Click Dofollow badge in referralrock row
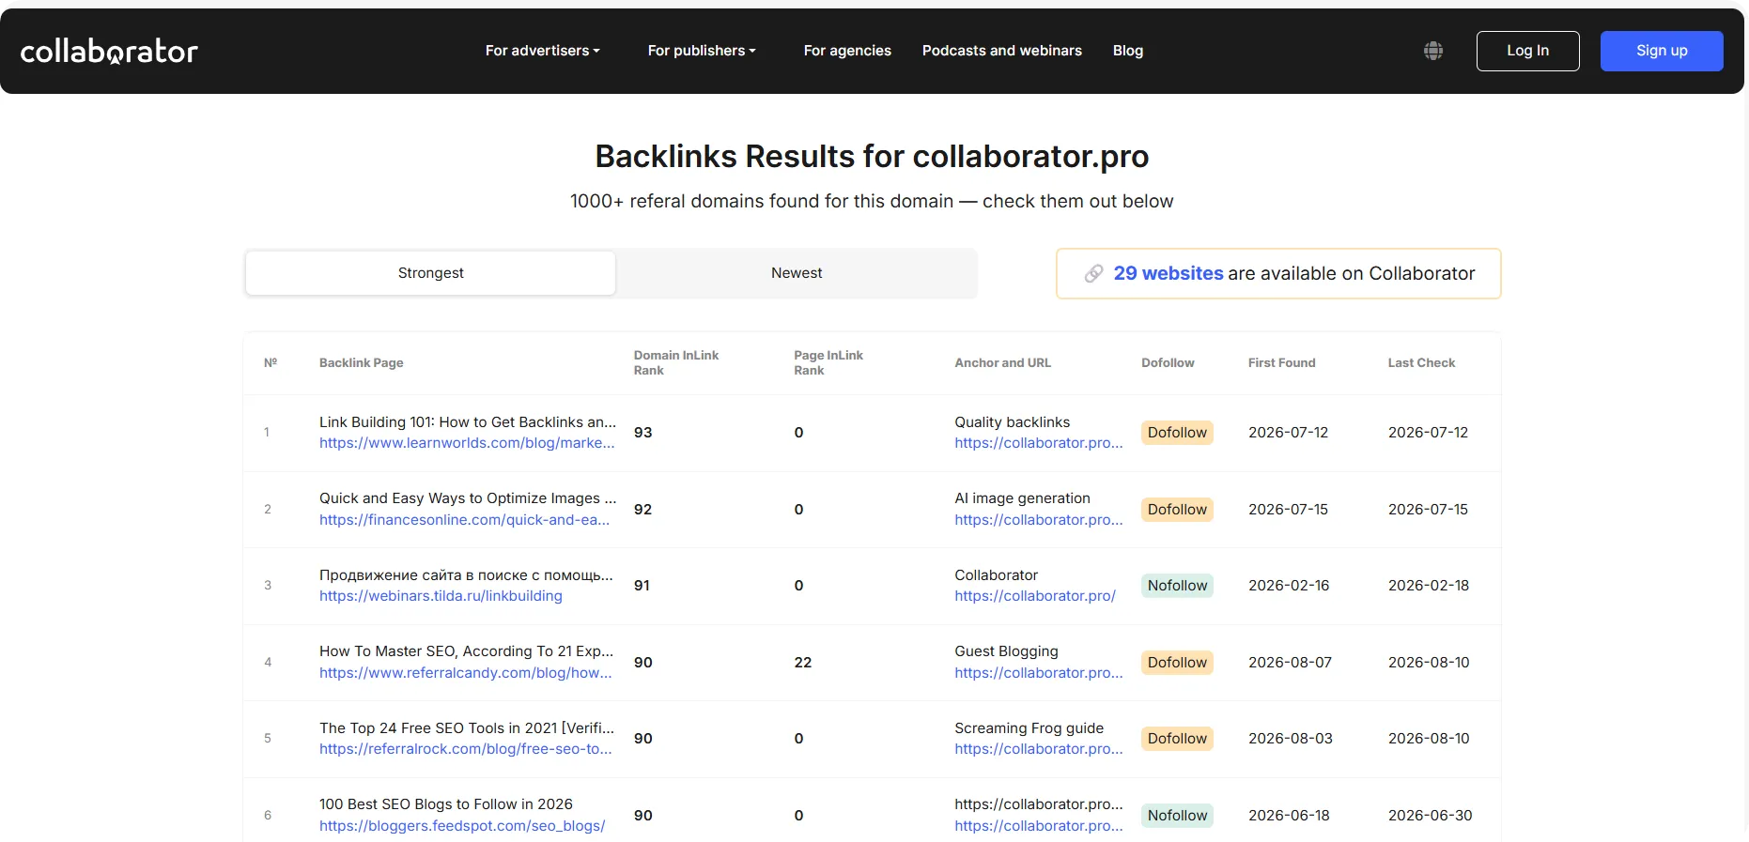The height and width of the screenshot is (842, 1749). pos(1177,739)
